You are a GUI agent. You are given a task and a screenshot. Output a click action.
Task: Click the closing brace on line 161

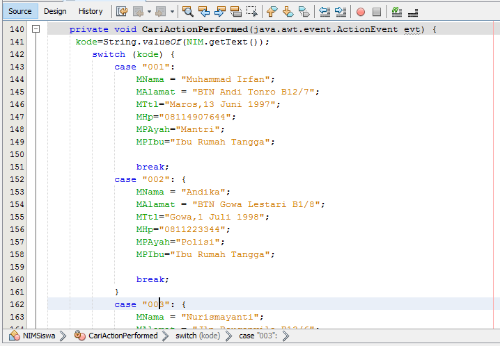pos(117,292)
